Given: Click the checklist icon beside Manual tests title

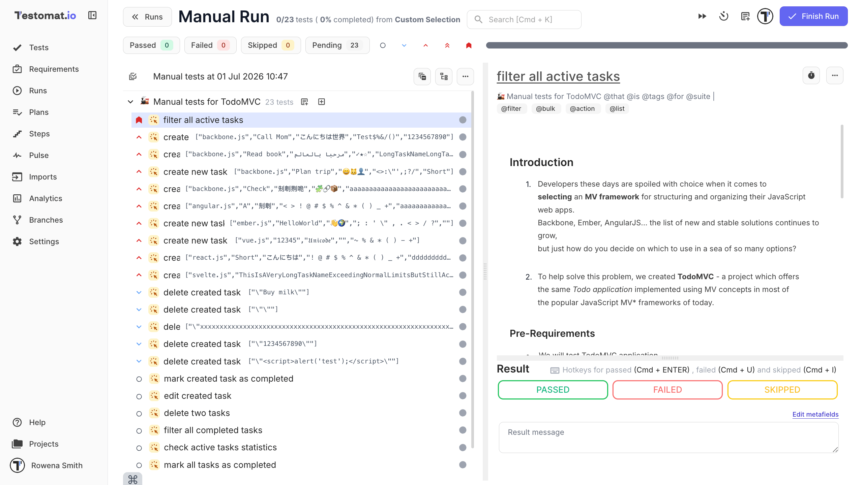Looking at the screenshot, I should [133, 76].
